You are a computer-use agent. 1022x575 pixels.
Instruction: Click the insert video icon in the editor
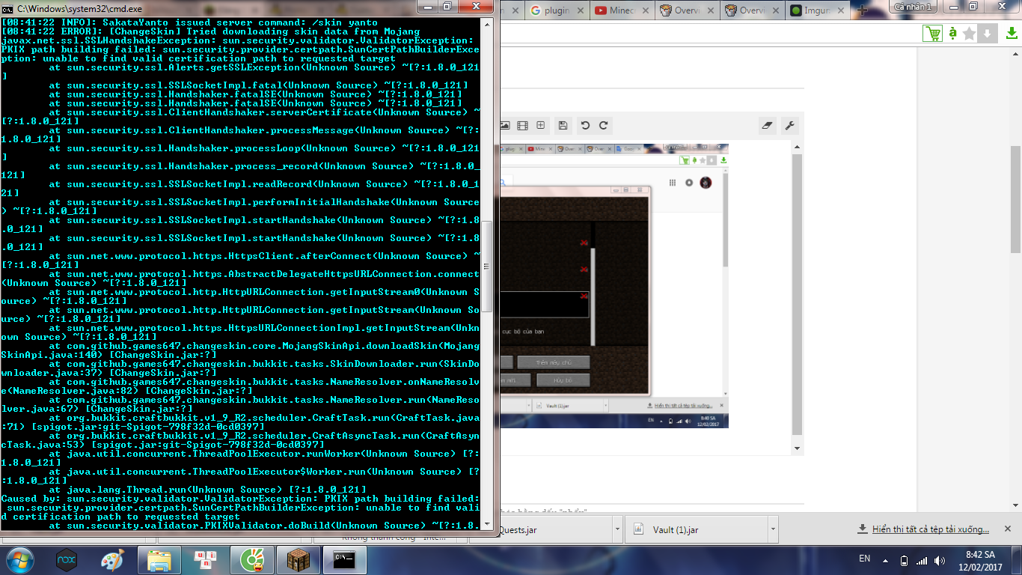pos(522,125)
